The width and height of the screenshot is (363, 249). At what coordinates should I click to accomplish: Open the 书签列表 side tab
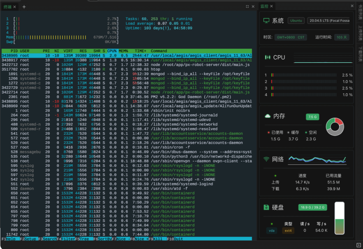[x=360, y=12]
